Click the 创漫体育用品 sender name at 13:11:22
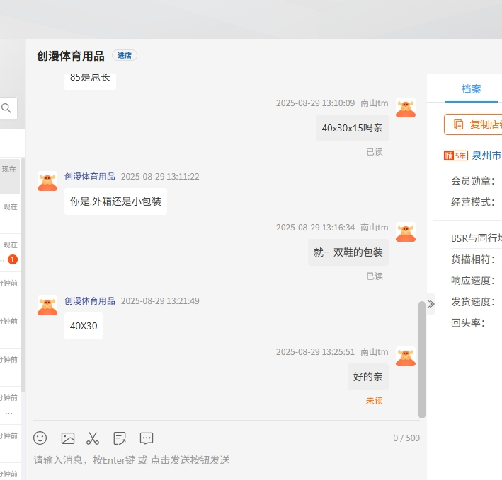 click(x=89, y=177)
